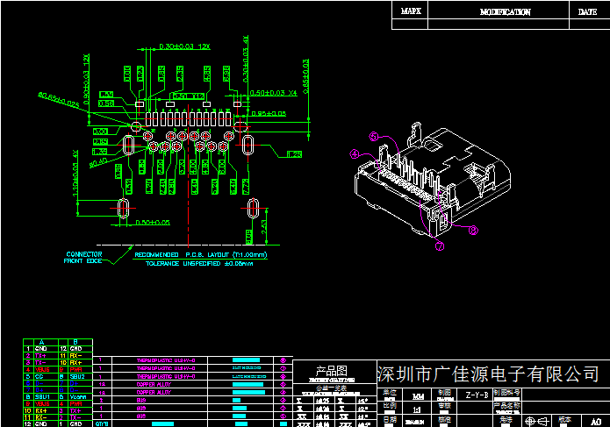Click the pin table column A header
This screenshot has height=427, width=610.
(41, 342)
